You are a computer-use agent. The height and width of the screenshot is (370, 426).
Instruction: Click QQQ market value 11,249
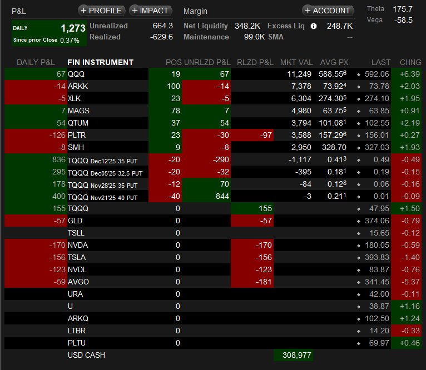pyautogui.click(x=299, y=74)
